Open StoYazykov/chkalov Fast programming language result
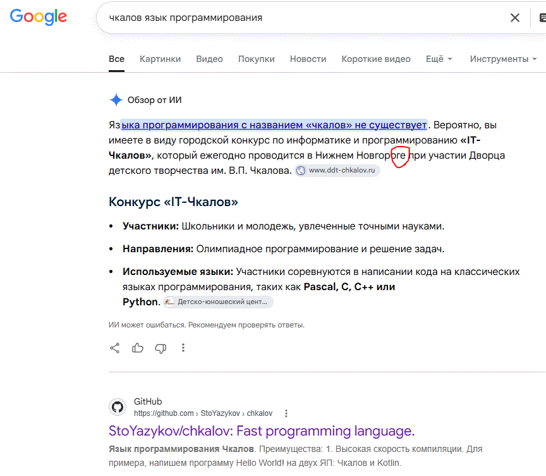Image resolution: width=546 pixels, height=476 pixels. pos(262,431)
